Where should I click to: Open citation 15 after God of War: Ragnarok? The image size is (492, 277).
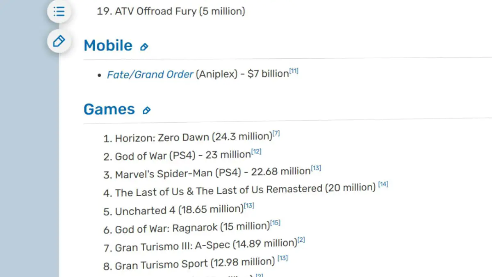[x=276, y=223]
